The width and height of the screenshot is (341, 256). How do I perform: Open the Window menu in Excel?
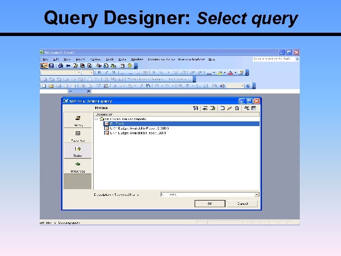pyautogui.click(x=137, y=59)
